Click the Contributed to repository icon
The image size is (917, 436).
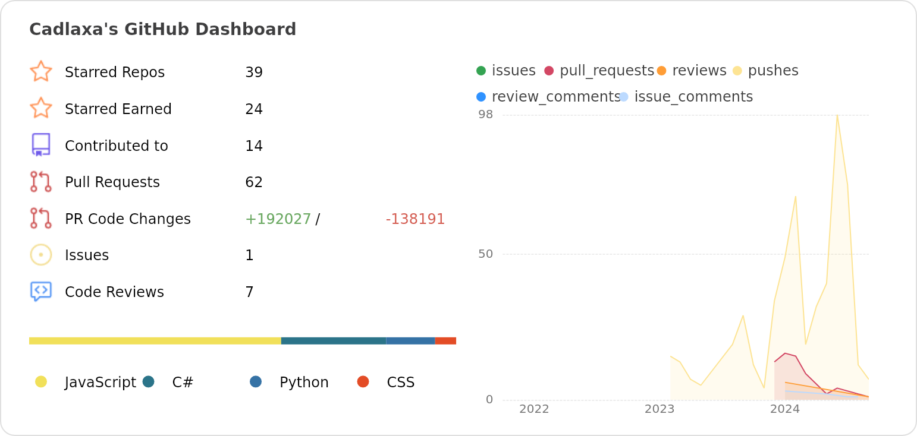(x=41, y=145)
